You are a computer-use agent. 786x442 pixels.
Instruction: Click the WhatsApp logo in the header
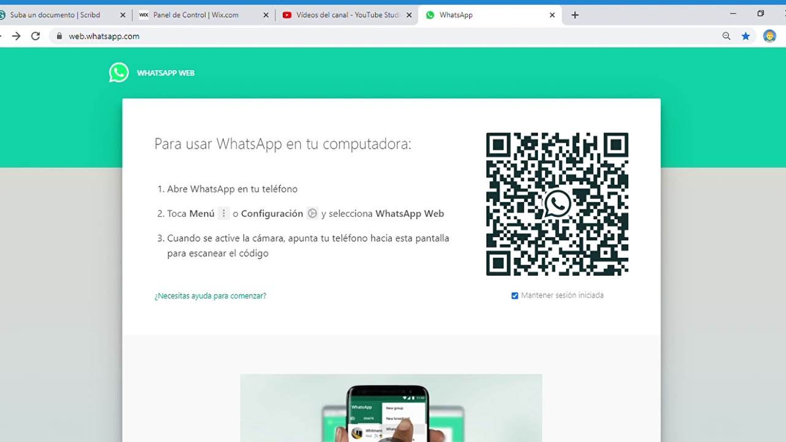click(x=119, y=72)
